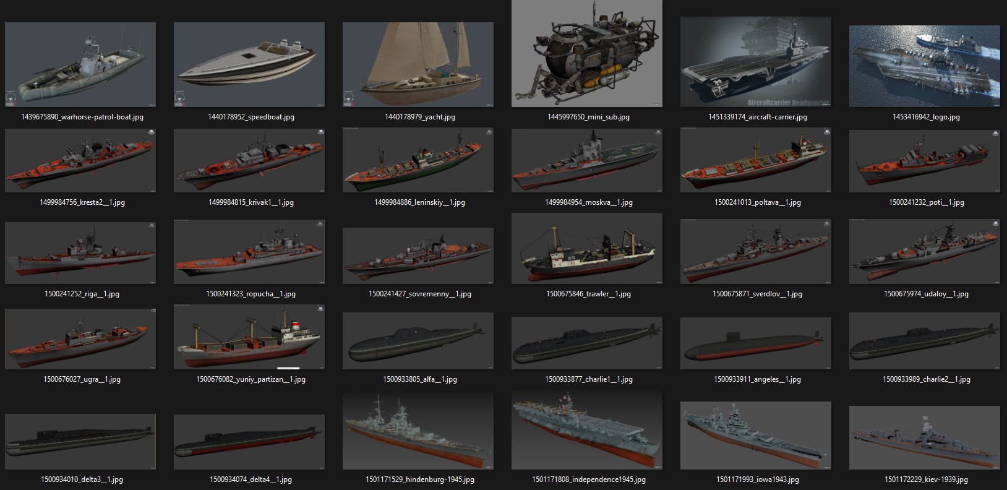Screen dimensions: 1007x490
Task: Open the independence1945.jpg carrier thumbnail
Action: (x=587, y=431)
